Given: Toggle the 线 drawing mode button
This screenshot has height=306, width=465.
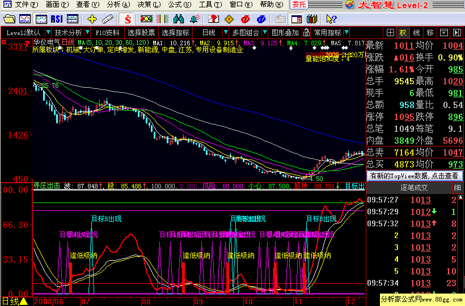Looking at the screenshot, I should coord(416,33).
